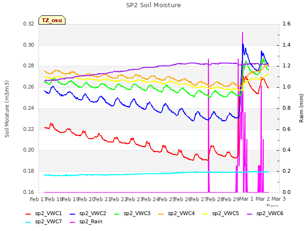Click the purple sp2_VWC6 legend color marker
Image resolution: width=308 pixels, height=231 pixels.
tap(250, 214)
